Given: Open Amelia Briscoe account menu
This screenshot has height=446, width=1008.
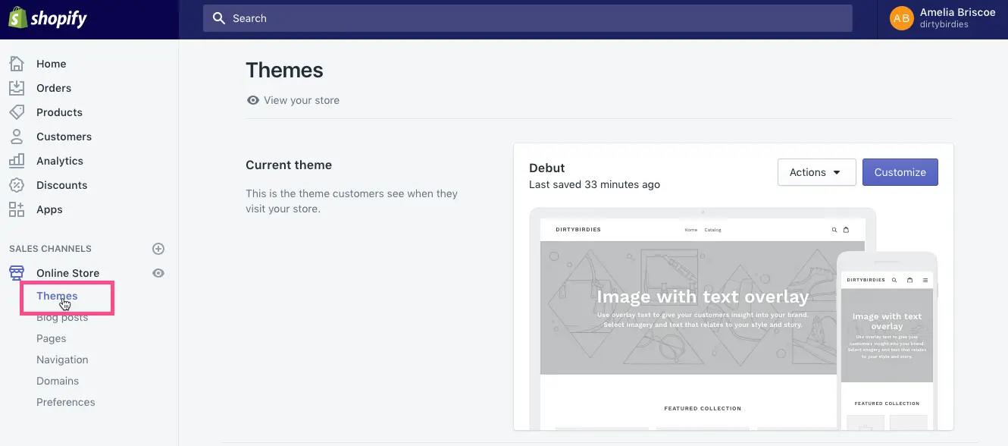Looking at the screenshot, I should point(943,19).
